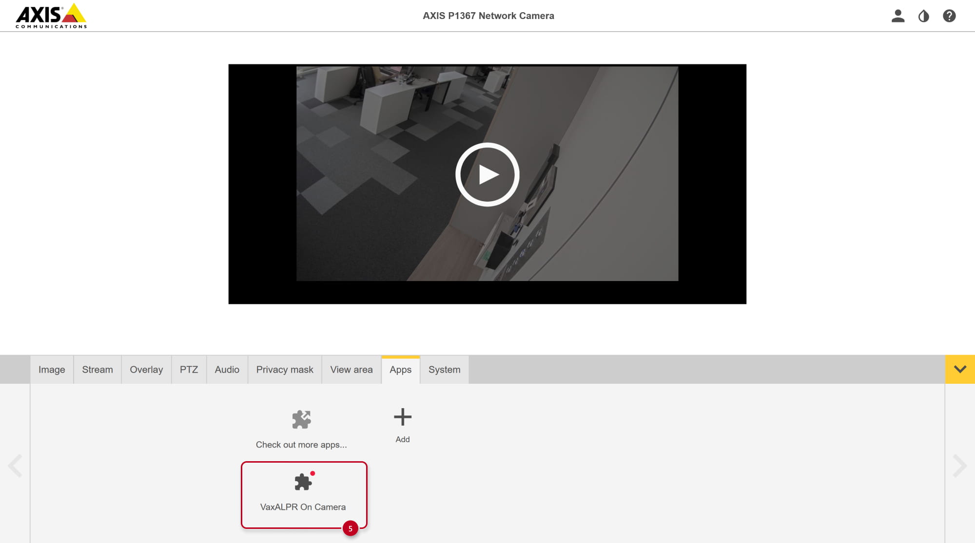Switch to the Image tab
Viewport: 975px width, 543px height.
(x=52, y=370)
